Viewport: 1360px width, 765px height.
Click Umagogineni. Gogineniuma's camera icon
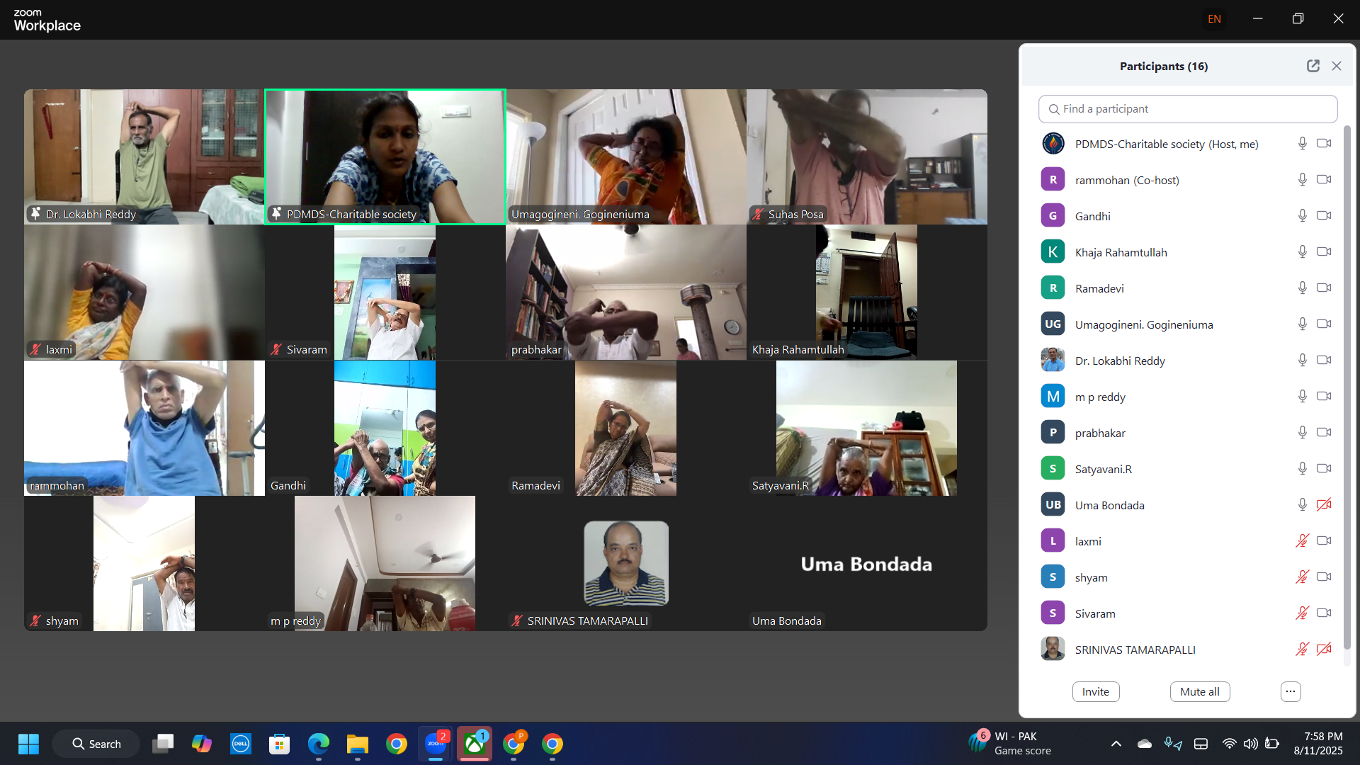click(1324, 324)
